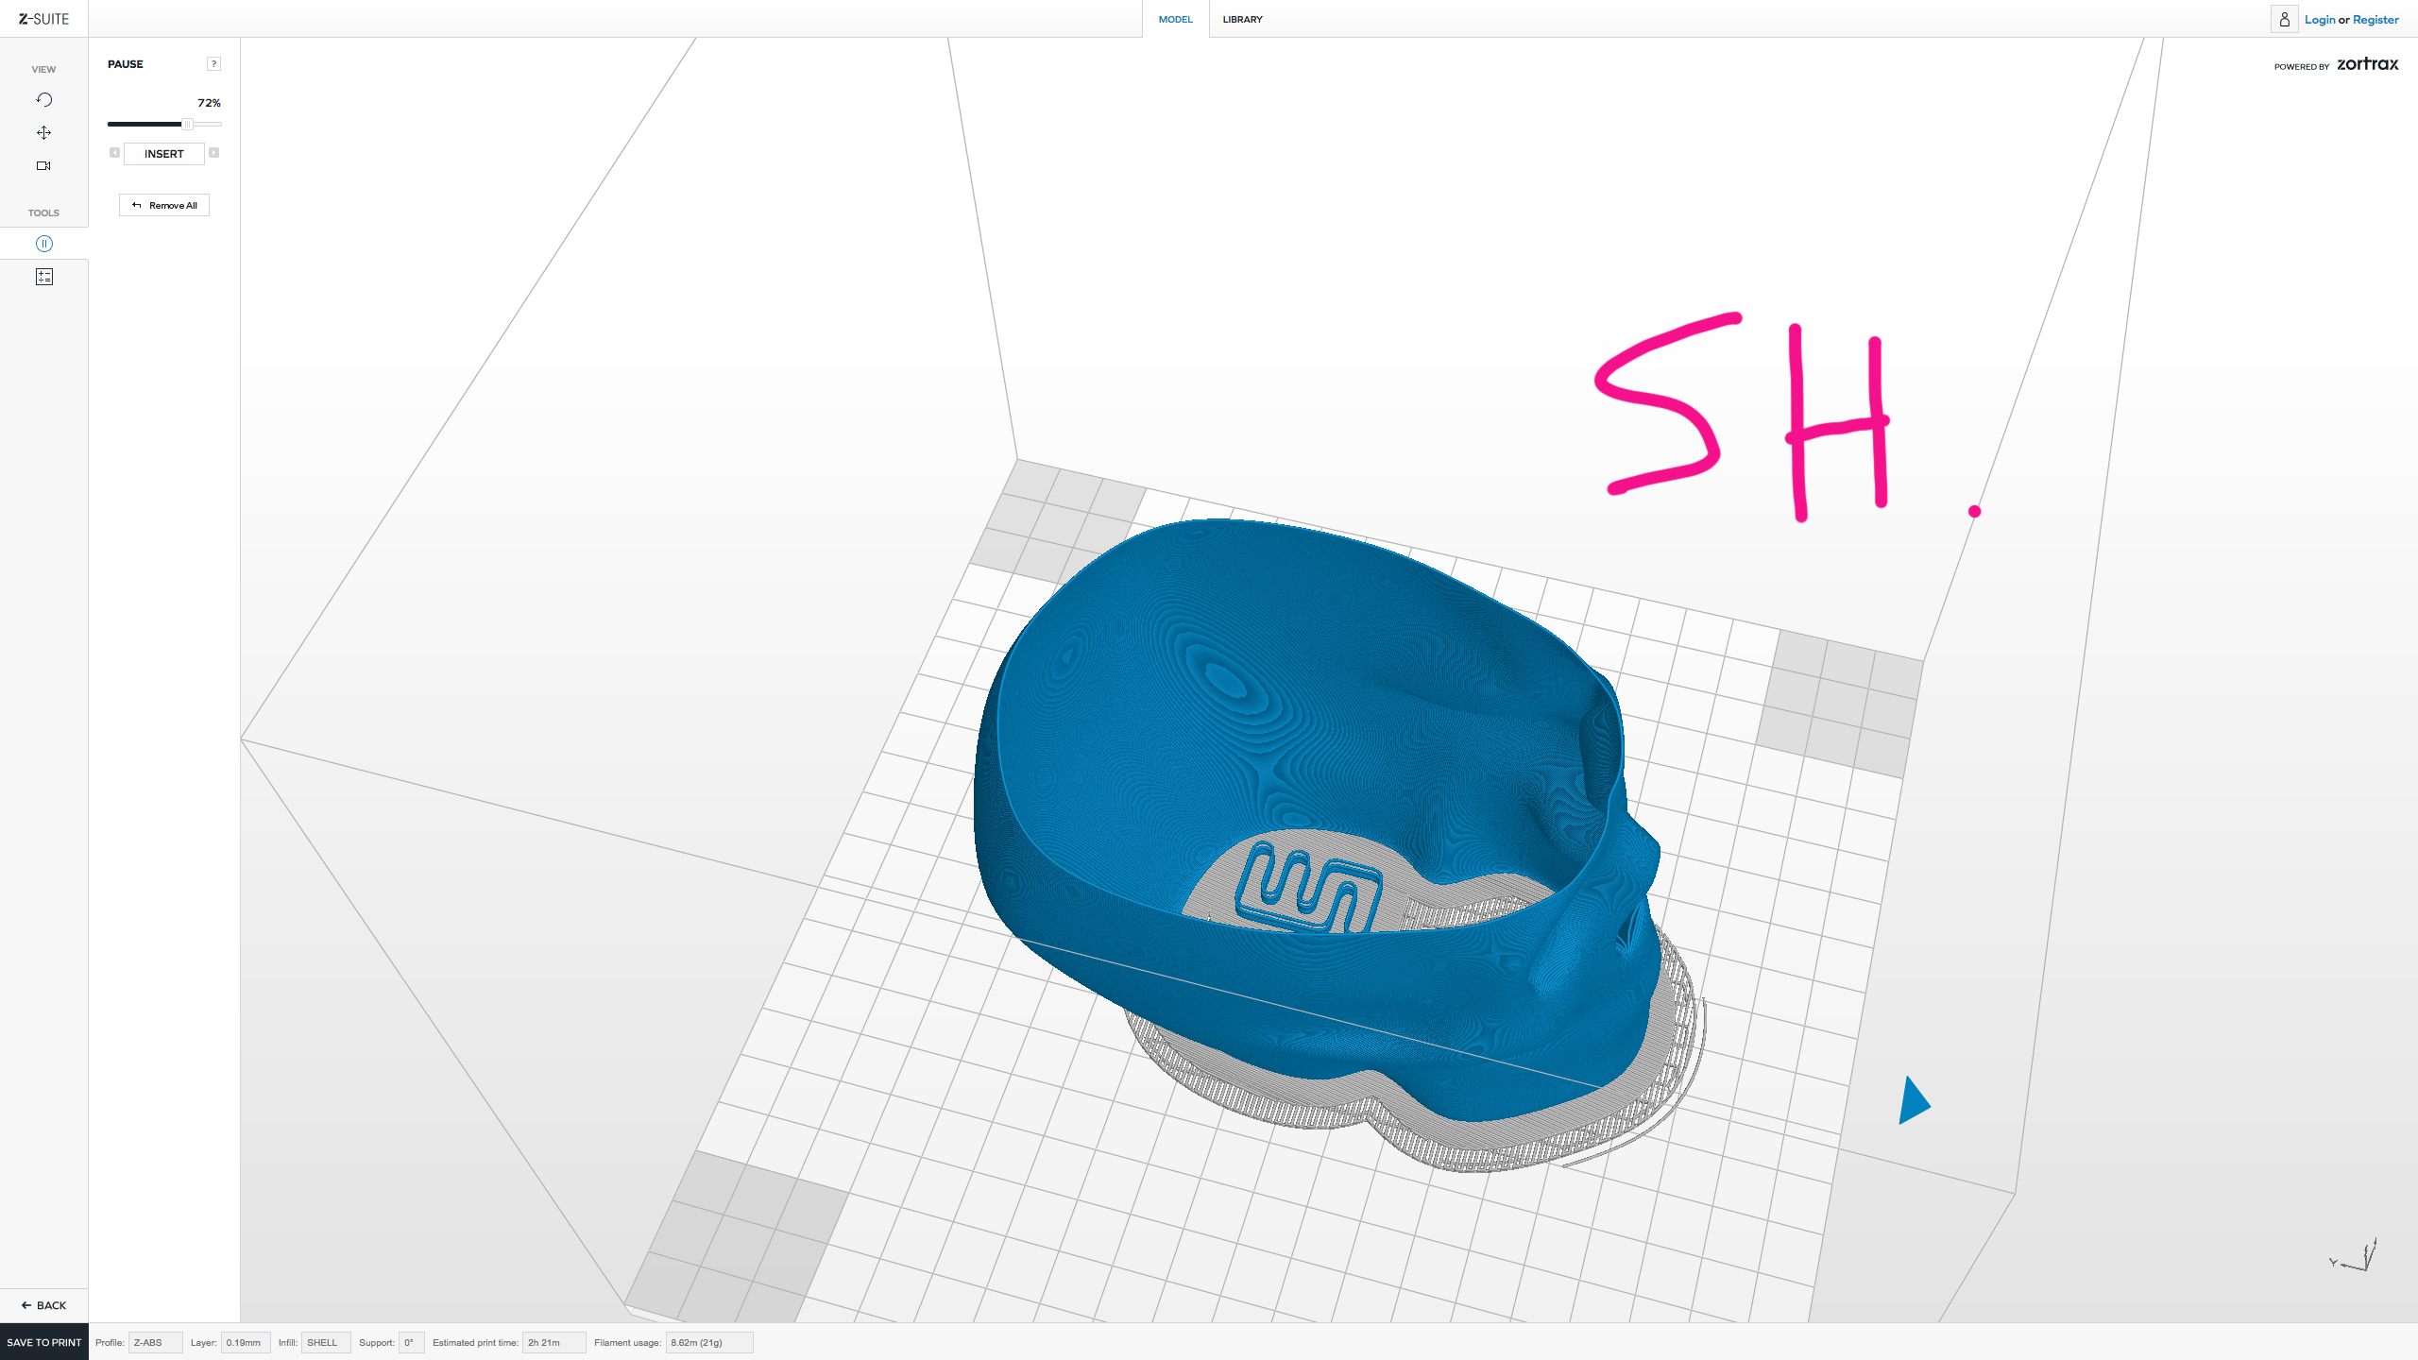2418x1360 pixels.
Task: Select the pan/move view tool
Action: pos(43,133)
